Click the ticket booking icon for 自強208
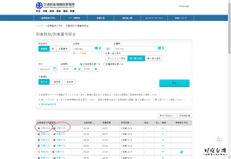 [x=182, y=152]
